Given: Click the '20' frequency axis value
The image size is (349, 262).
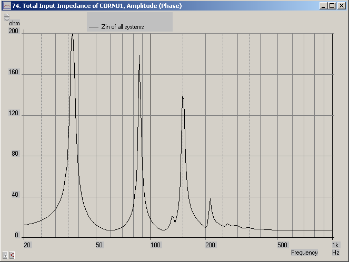Looking at the screenshot, I should click(27, 245).
